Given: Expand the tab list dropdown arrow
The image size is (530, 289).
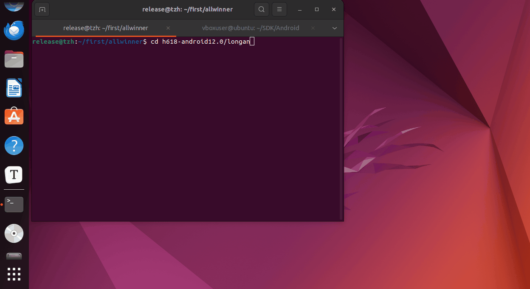Looking at the screenshot, I should (x=335, y=28).
